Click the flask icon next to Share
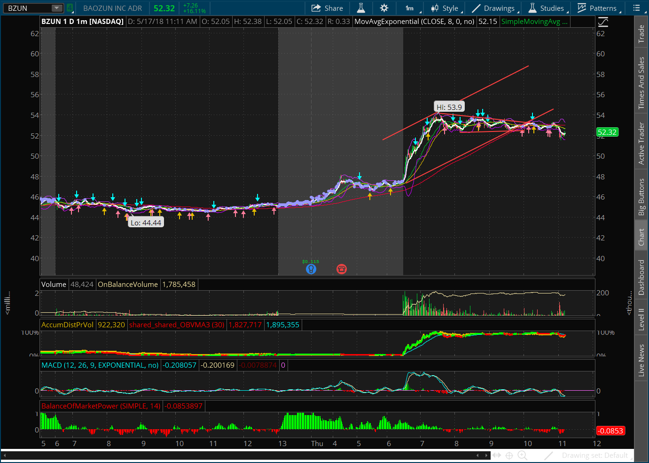 [361, 8]
